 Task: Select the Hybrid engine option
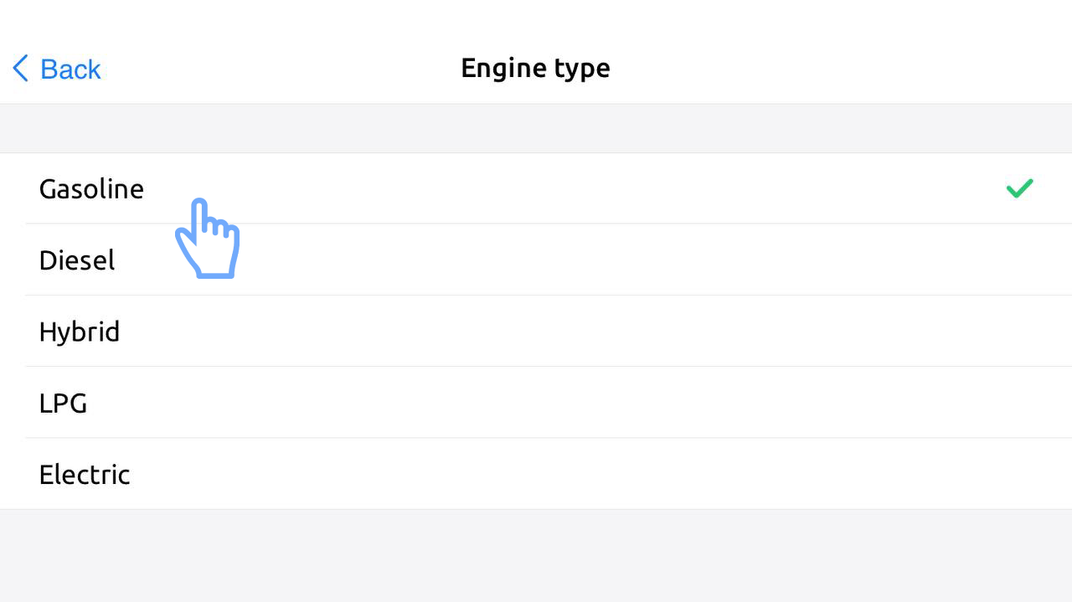[80, 332]
